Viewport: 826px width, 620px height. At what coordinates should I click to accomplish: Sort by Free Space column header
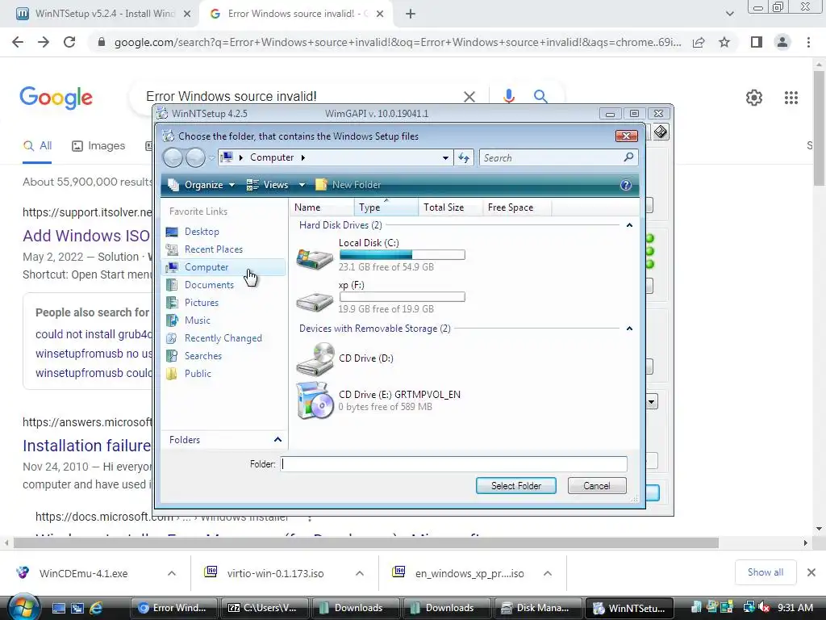tap(517, 207)
